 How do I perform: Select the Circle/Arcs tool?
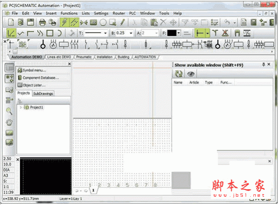103,23
